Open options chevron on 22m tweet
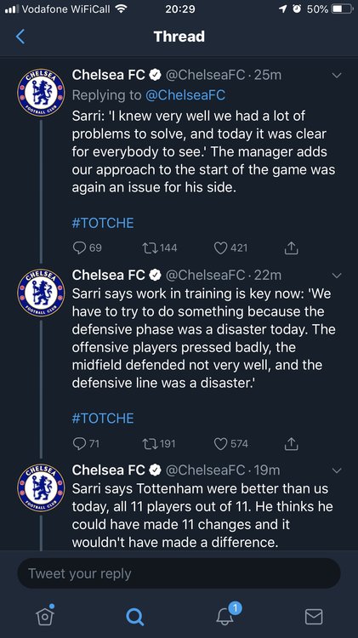 (337, 276)
